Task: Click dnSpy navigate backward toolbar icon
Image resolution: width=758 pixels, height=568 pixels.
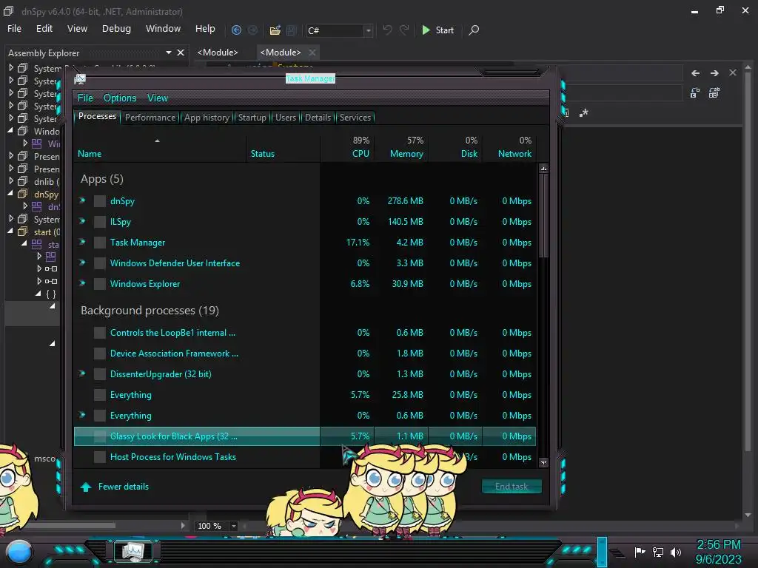Action: (x=236, y=30)
